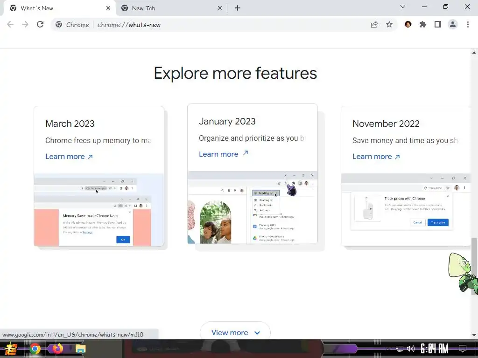Click the November 2022 card heading
The height and width of the screenshot is (358, 478).
tap(386, 124)
